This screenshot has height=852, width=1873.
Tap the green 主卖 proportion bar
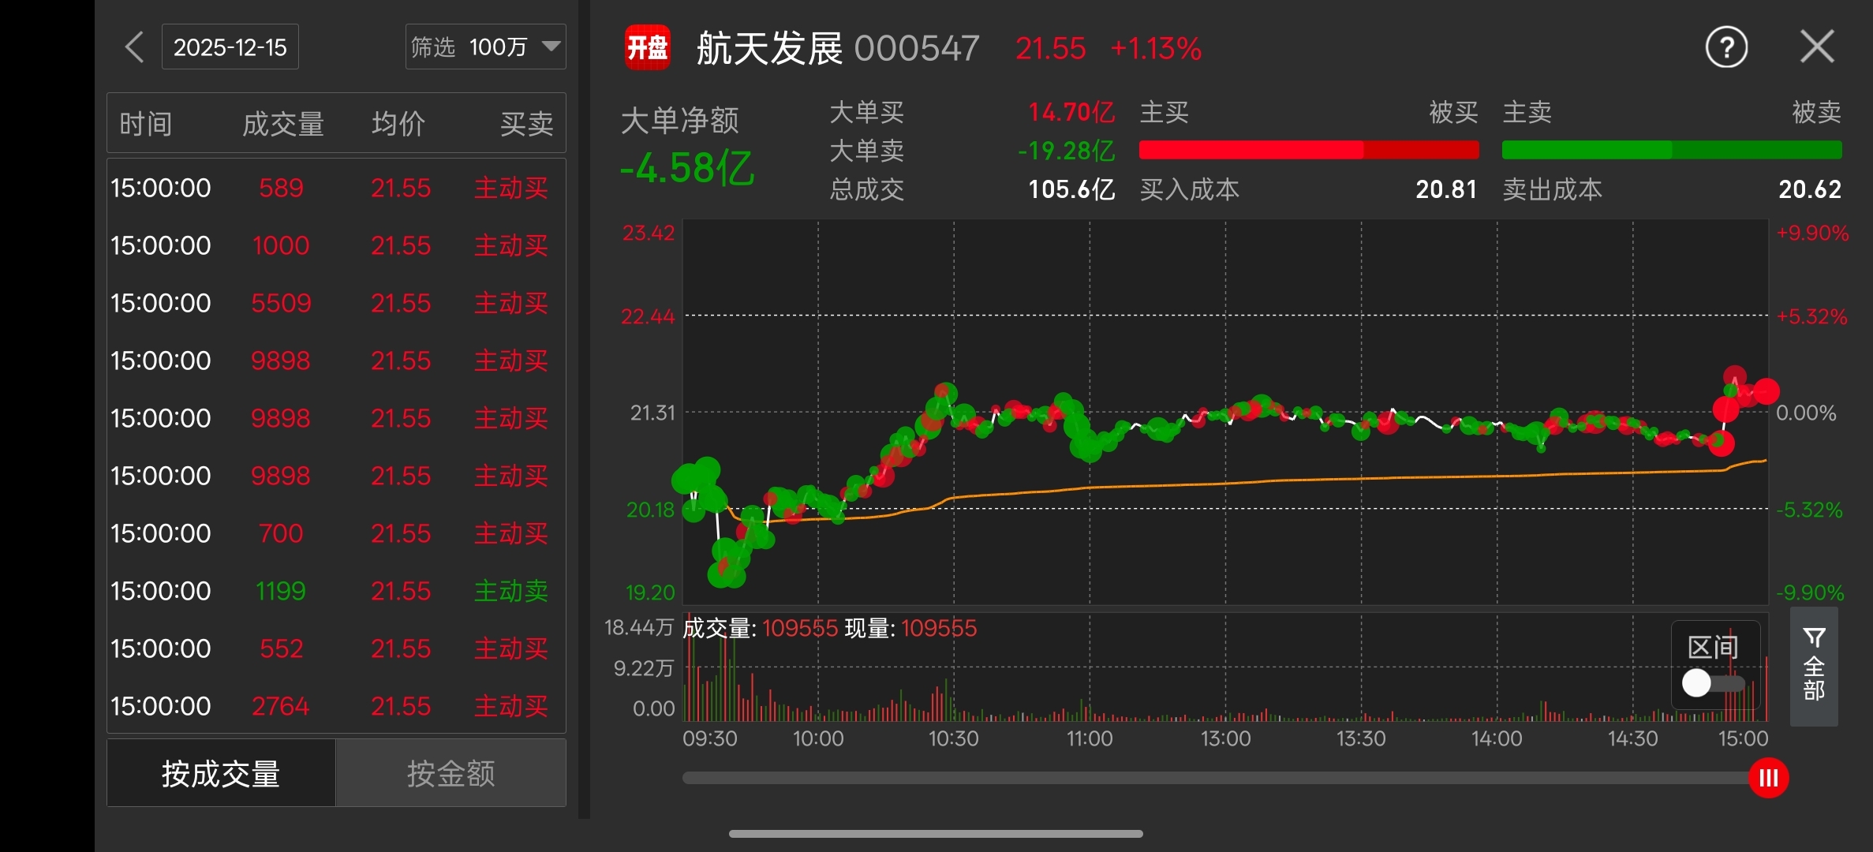(1671, 150)
